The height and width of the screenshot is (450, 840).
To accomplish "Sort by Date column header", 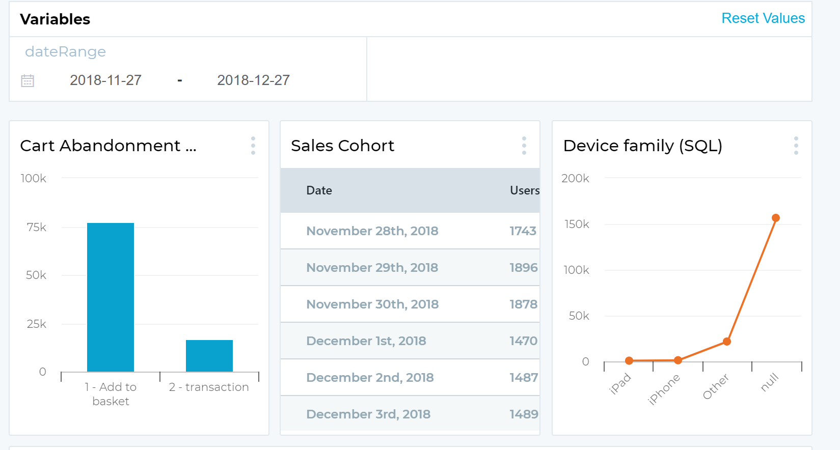I will pyautogui.click(x=319, y=190).
